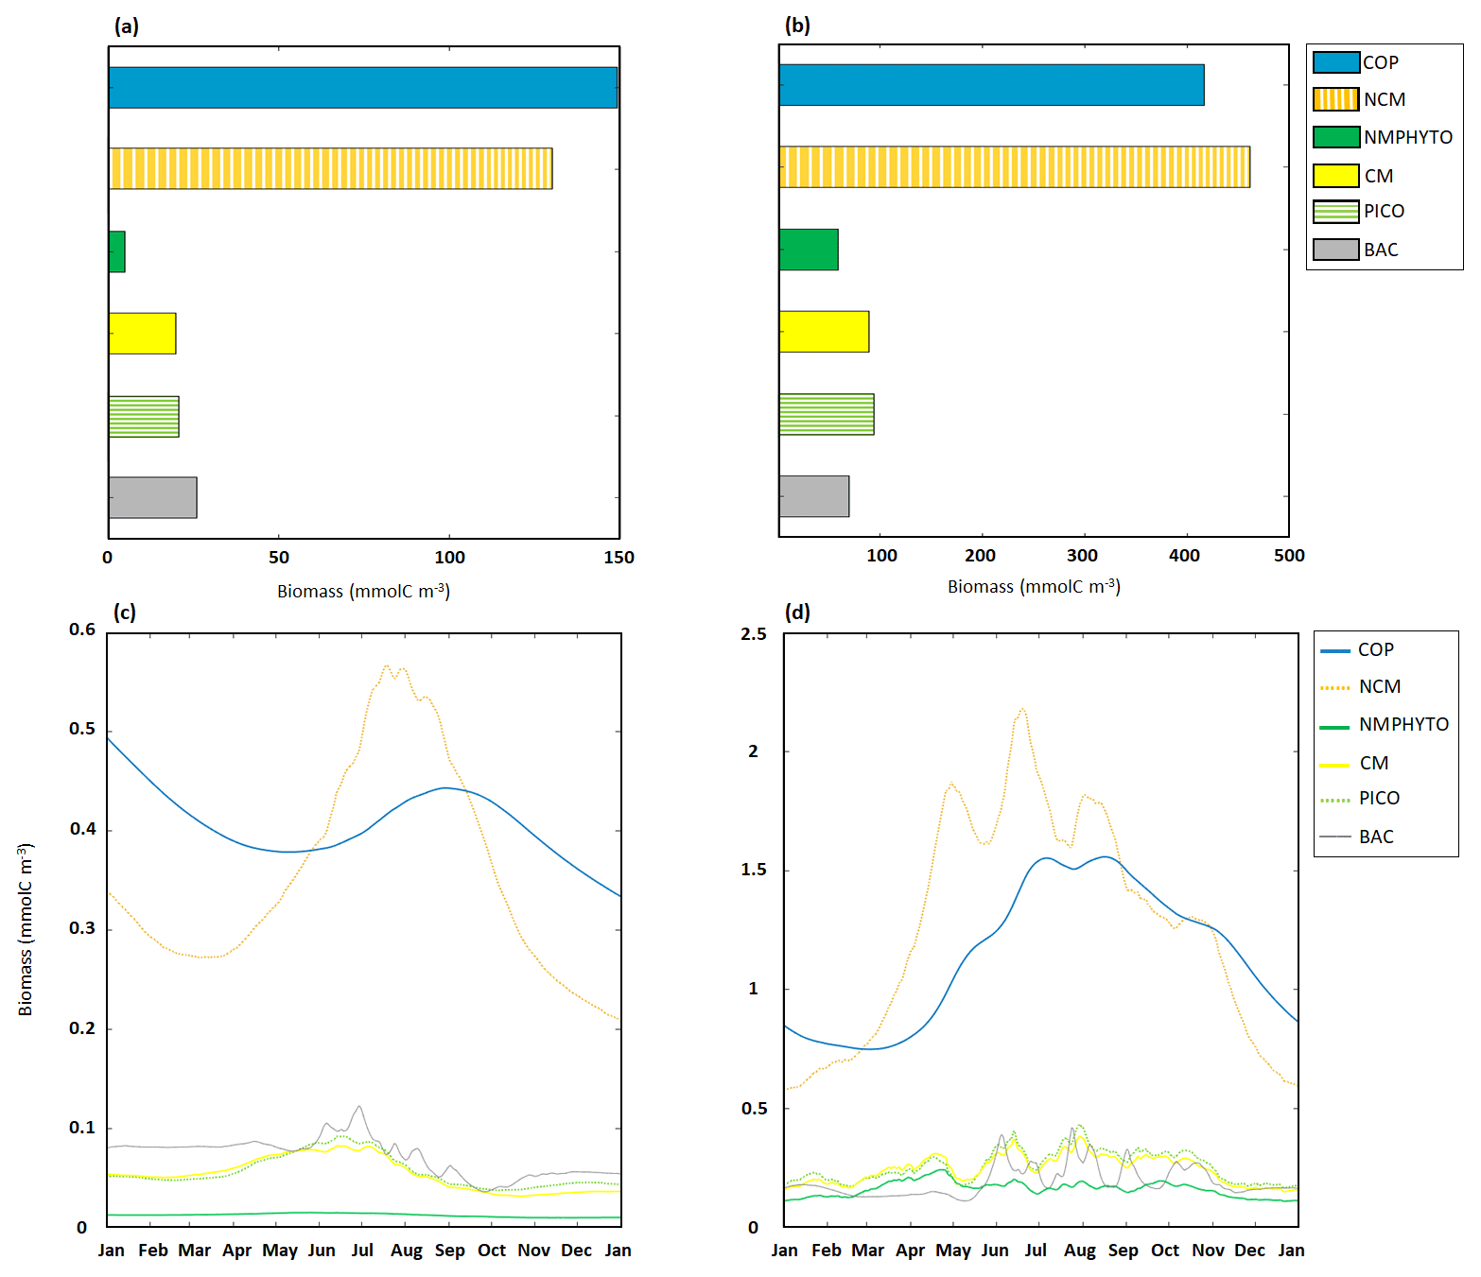Click the (a) panel label
The height and width of the screenshot is (1277, 1481).
pos(126,26)
